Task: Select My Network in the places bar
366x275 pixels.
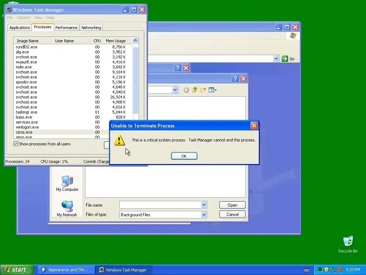Action: [67, 209]
